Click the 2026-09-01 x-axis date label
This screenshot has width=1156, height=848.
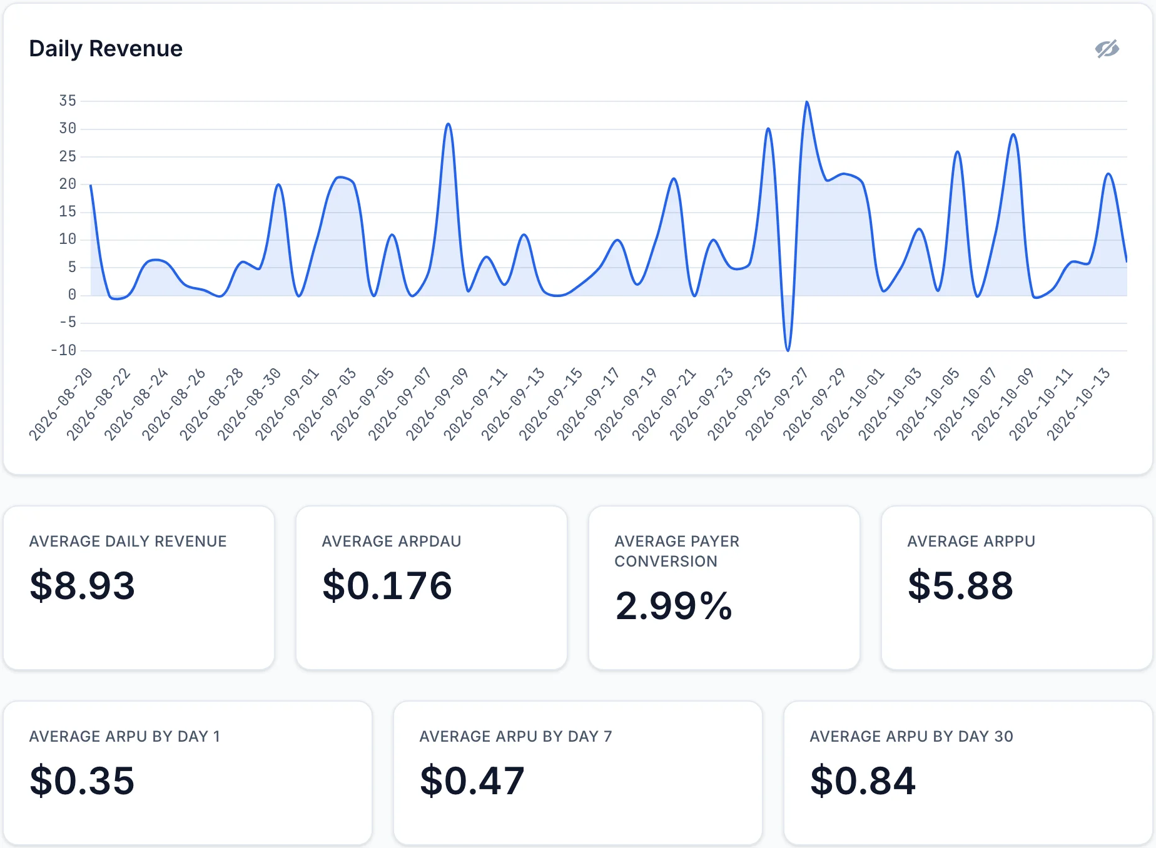point(287,405)
